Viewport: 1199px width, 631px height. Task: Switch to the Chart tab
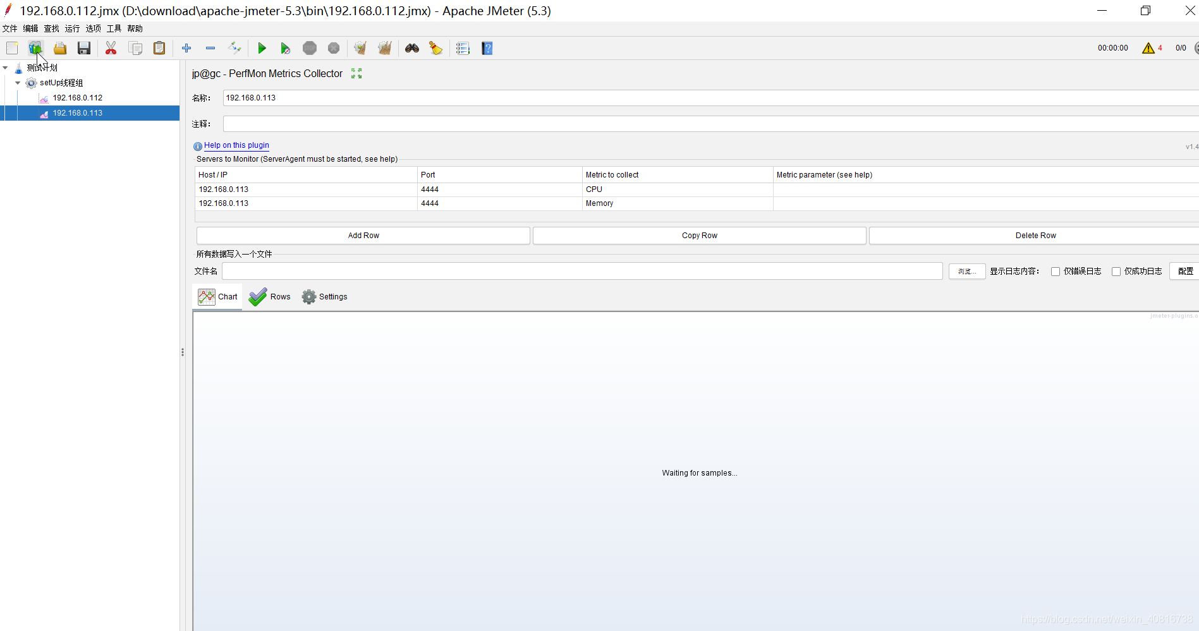217,297
